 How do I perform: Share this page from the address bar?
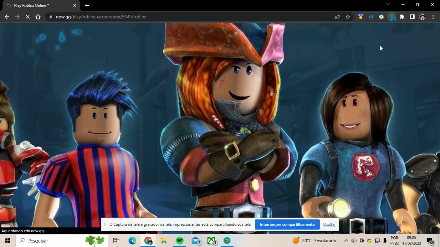pos(338,17)
